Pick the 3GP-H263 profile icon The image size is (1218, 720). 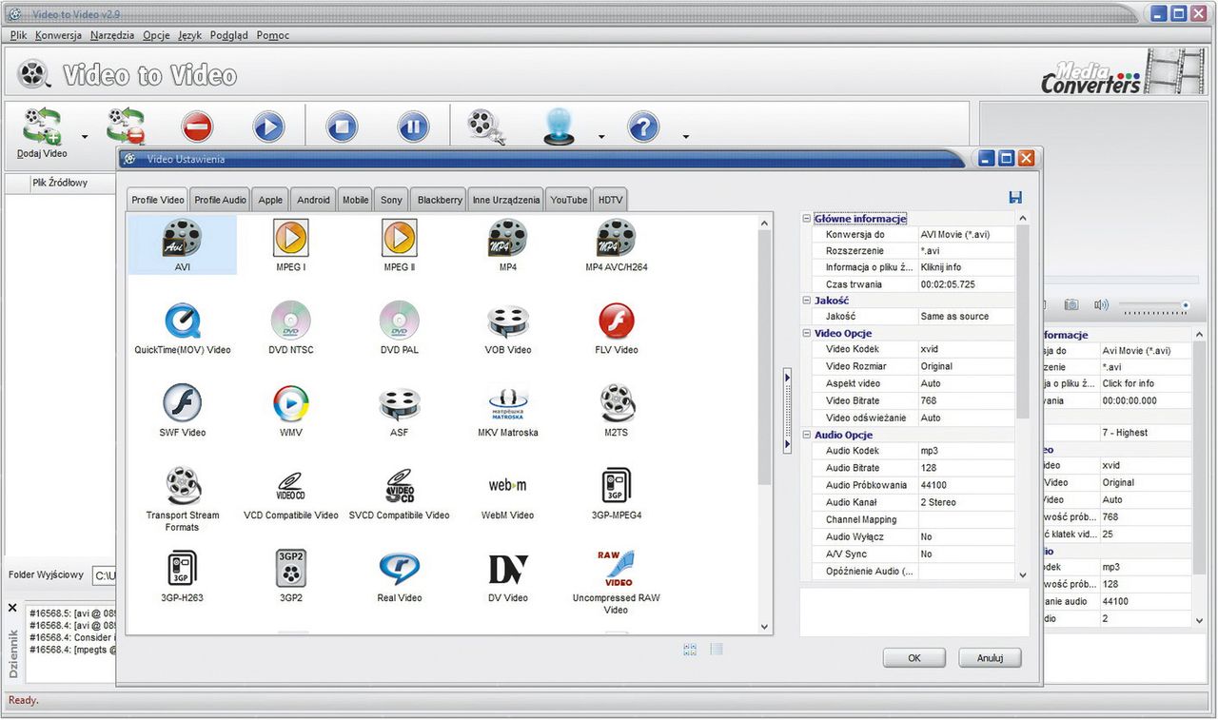(183, 575)
